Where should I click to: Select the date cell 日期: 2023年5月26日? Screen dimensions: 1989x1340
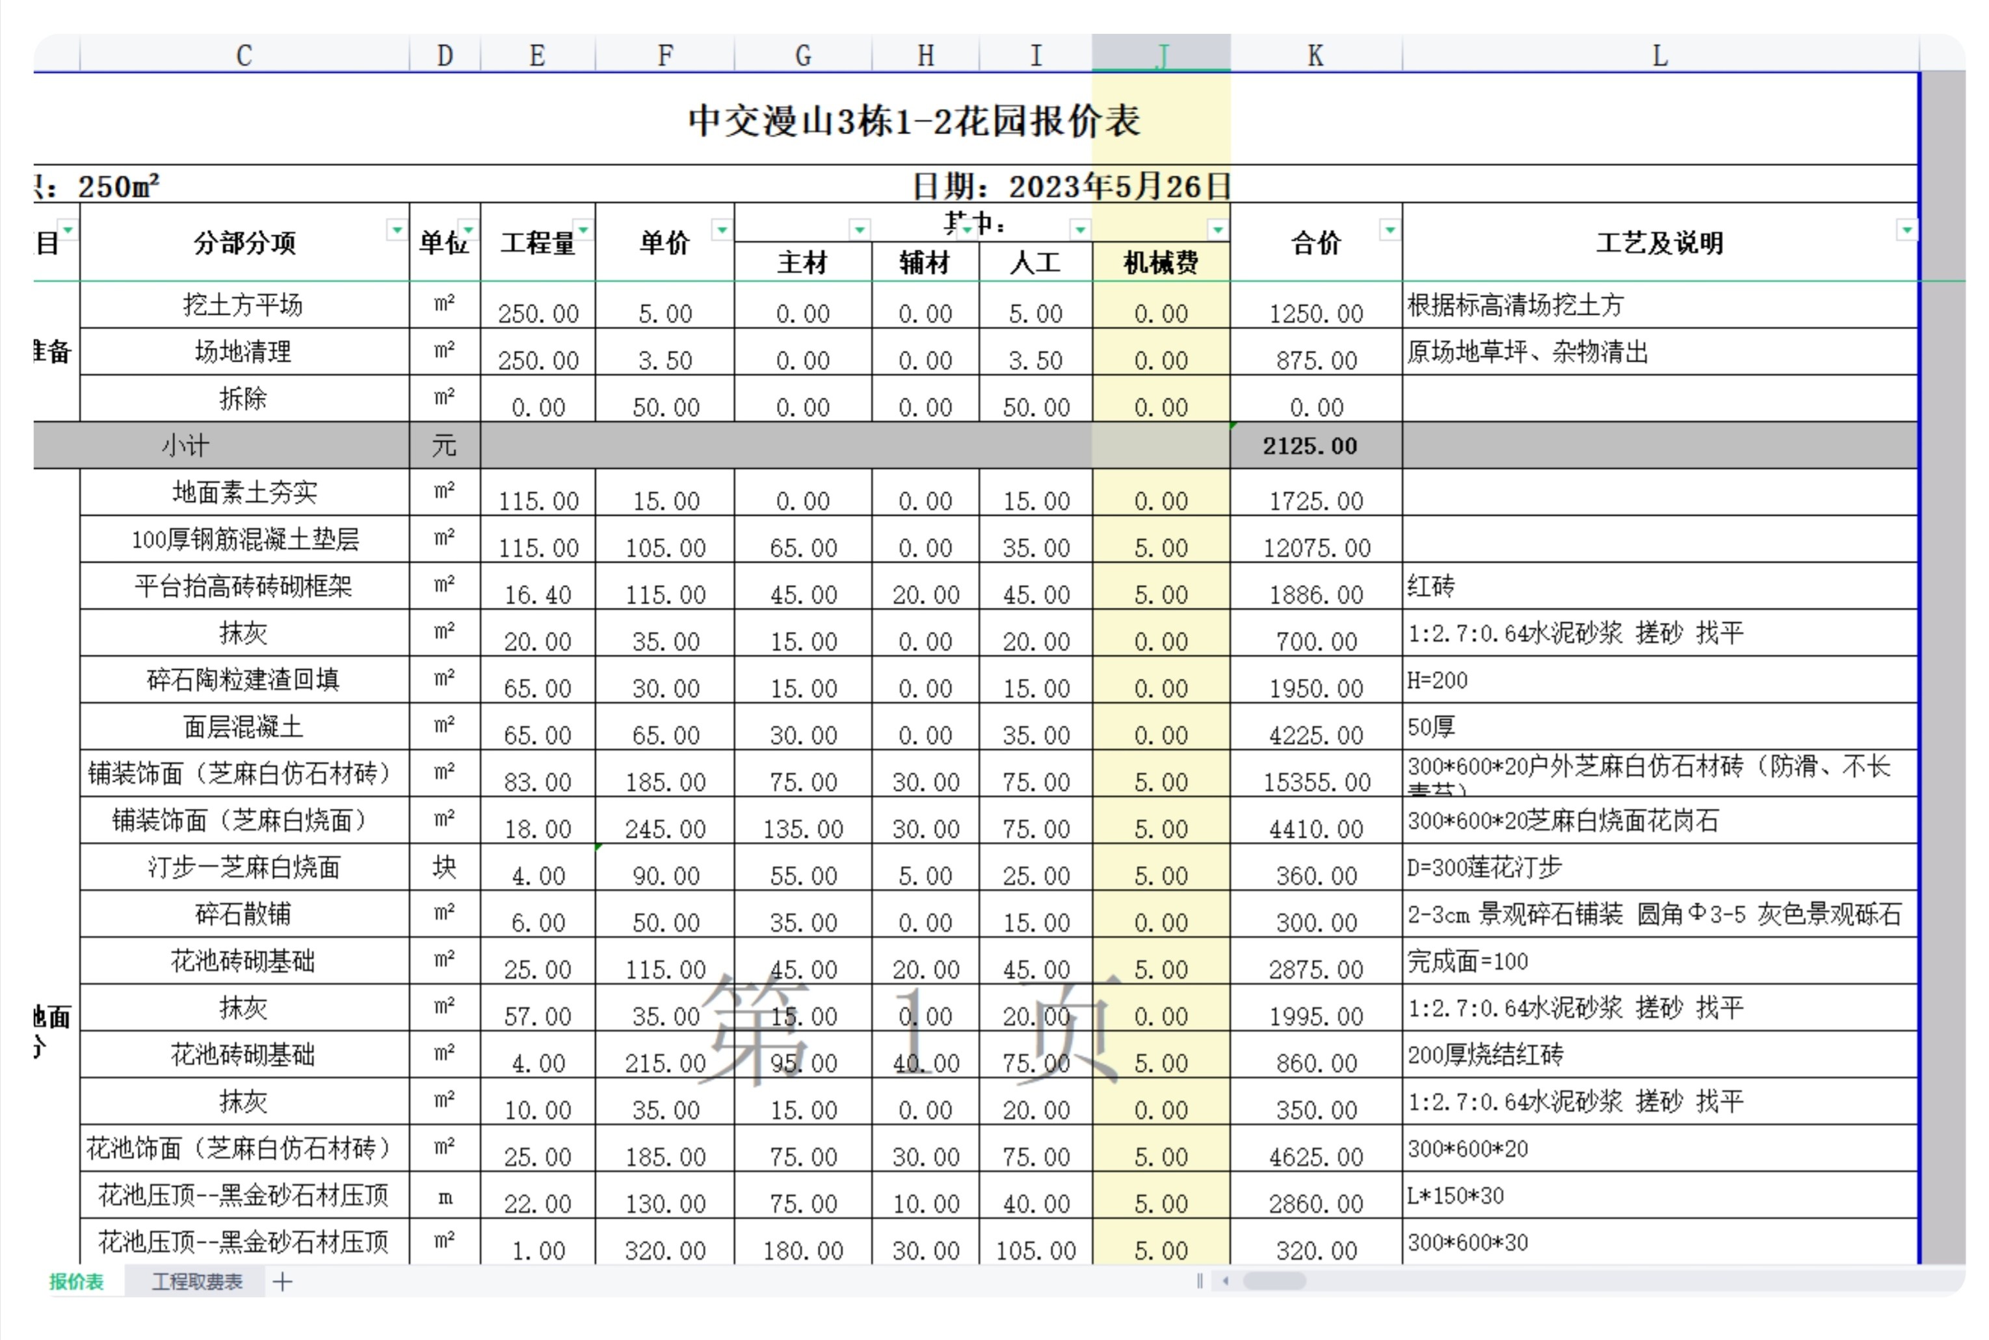point(1072,185)
